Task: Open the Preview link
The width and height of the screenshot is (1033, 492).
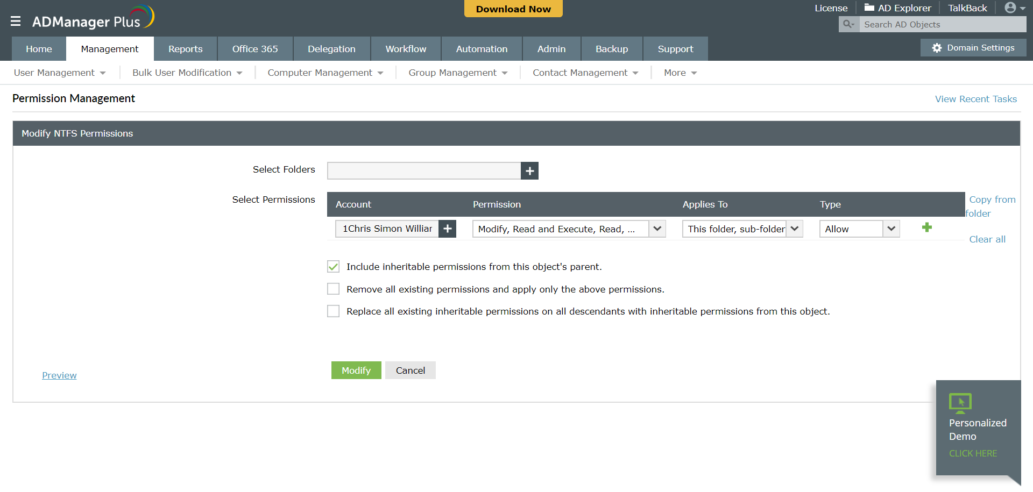Action: 59,375
